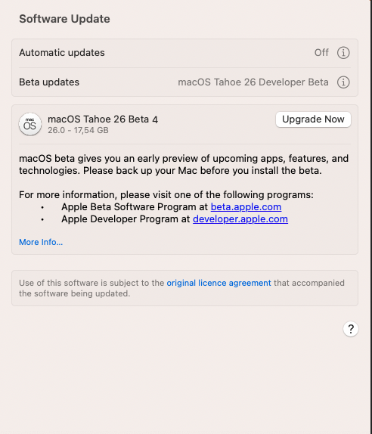This screenshot has height=434, width=372.
Task: Select the Automatic updates row label
Action: click(x=62, y=53)
